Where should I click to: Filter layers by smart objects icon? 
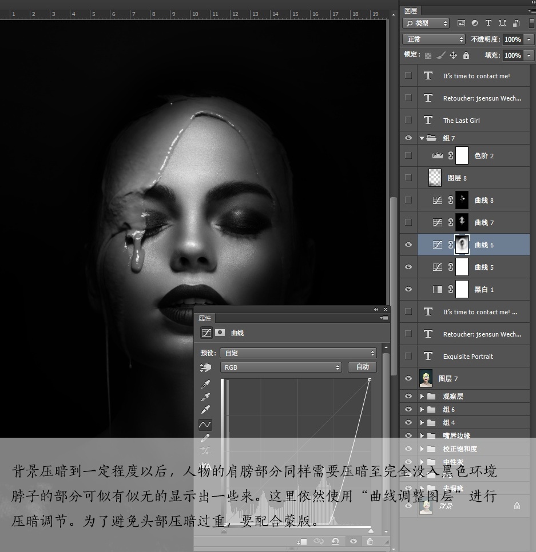pyautogui.click(x=517, y=23)
